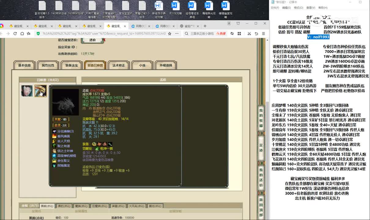Click the 三国杀正版小游戏 search field
Screen dimensions: 370x220
202,34
